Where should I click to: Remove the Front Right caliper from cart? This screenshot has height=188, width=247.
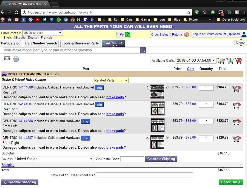click(x=236, y=139)
